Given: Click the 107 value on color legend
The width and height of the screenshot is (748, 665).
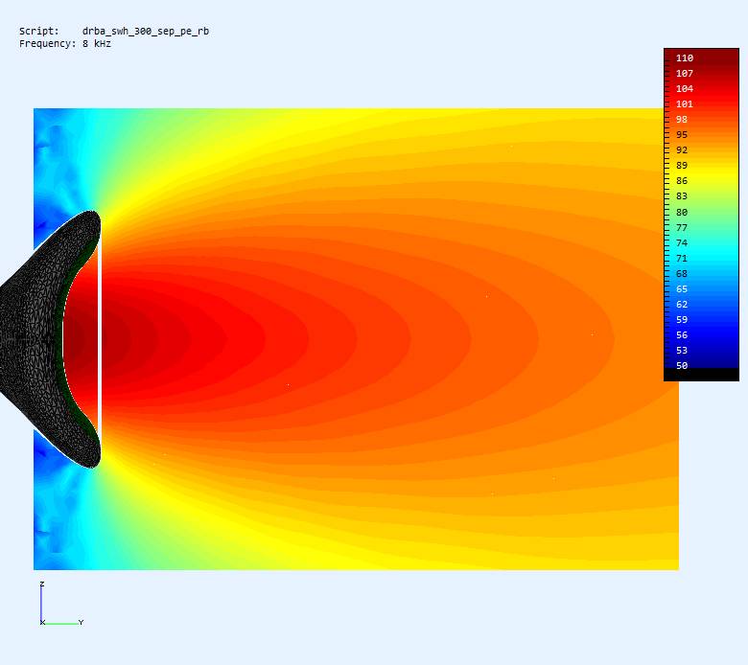Looking at the screenshot, I should tap(685, 73).
